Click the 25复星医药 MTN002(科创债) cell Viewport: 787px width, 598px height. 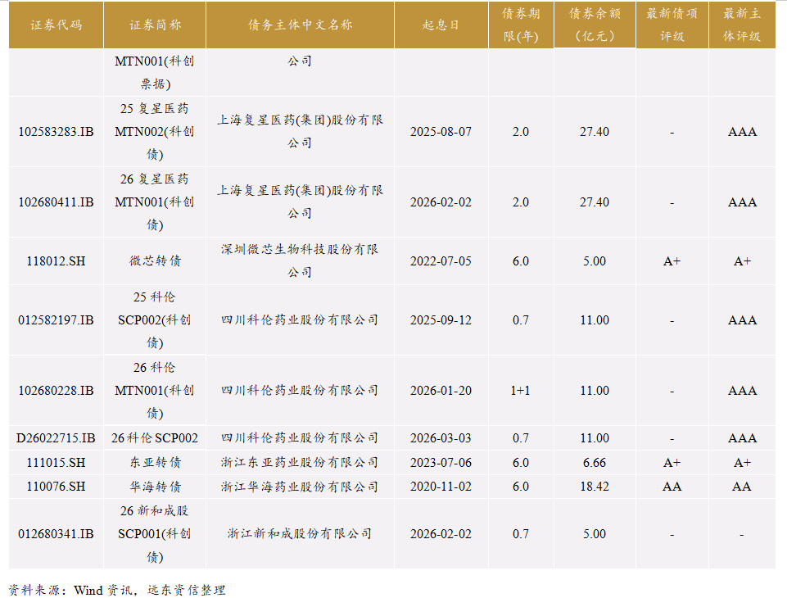click(155, 132)
